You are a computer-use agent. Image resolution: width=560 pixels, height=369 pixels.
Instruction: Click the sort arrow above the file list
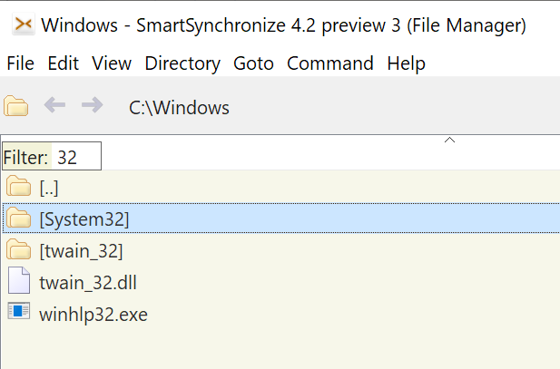(448, 141)
